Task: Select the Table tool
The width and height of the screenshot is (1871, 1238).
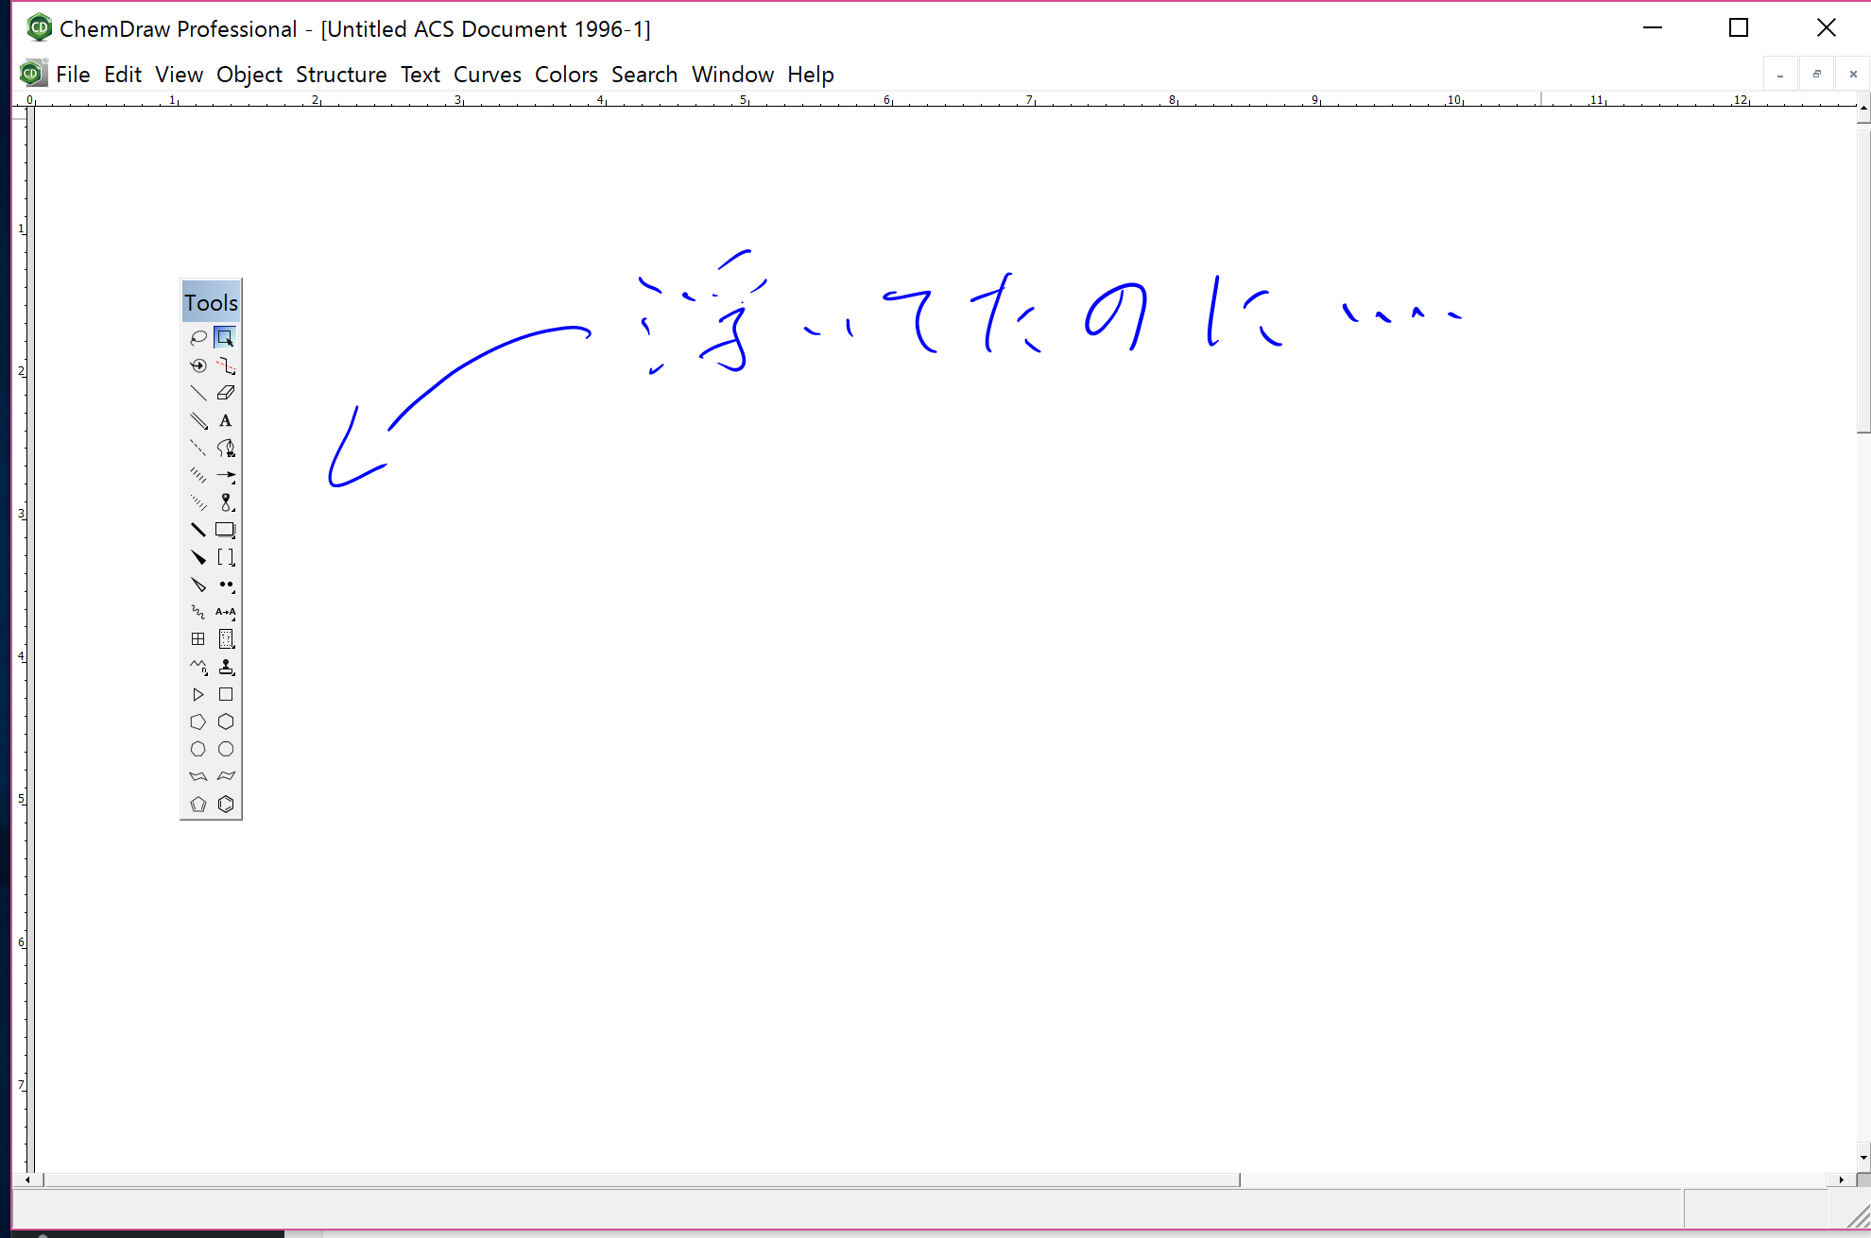Action: [198, 639]
